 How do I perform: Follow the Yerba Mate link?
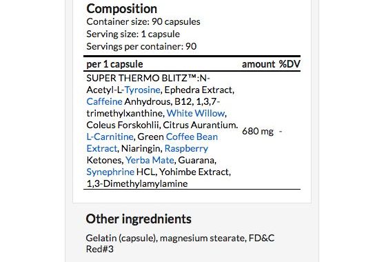point(150,160)
